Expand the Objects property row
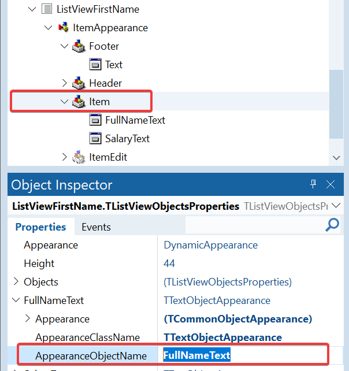The image size is (349, 371). click(x=16, y=281)
